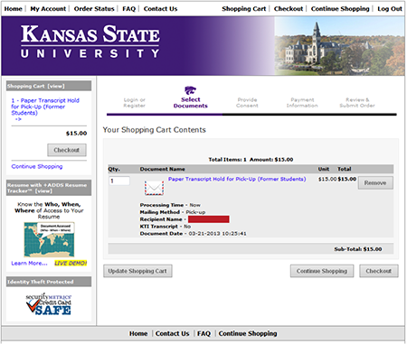
Task: Click sidebar Continue Shopping link
Action: tap(37, 166)
